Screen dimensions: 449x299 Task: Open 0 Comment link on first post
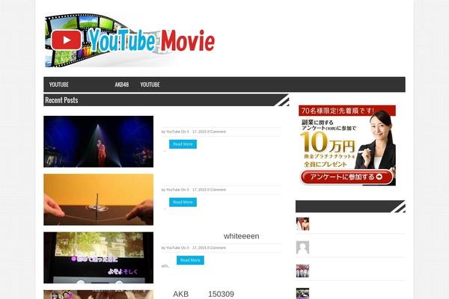tap(216, 132)
